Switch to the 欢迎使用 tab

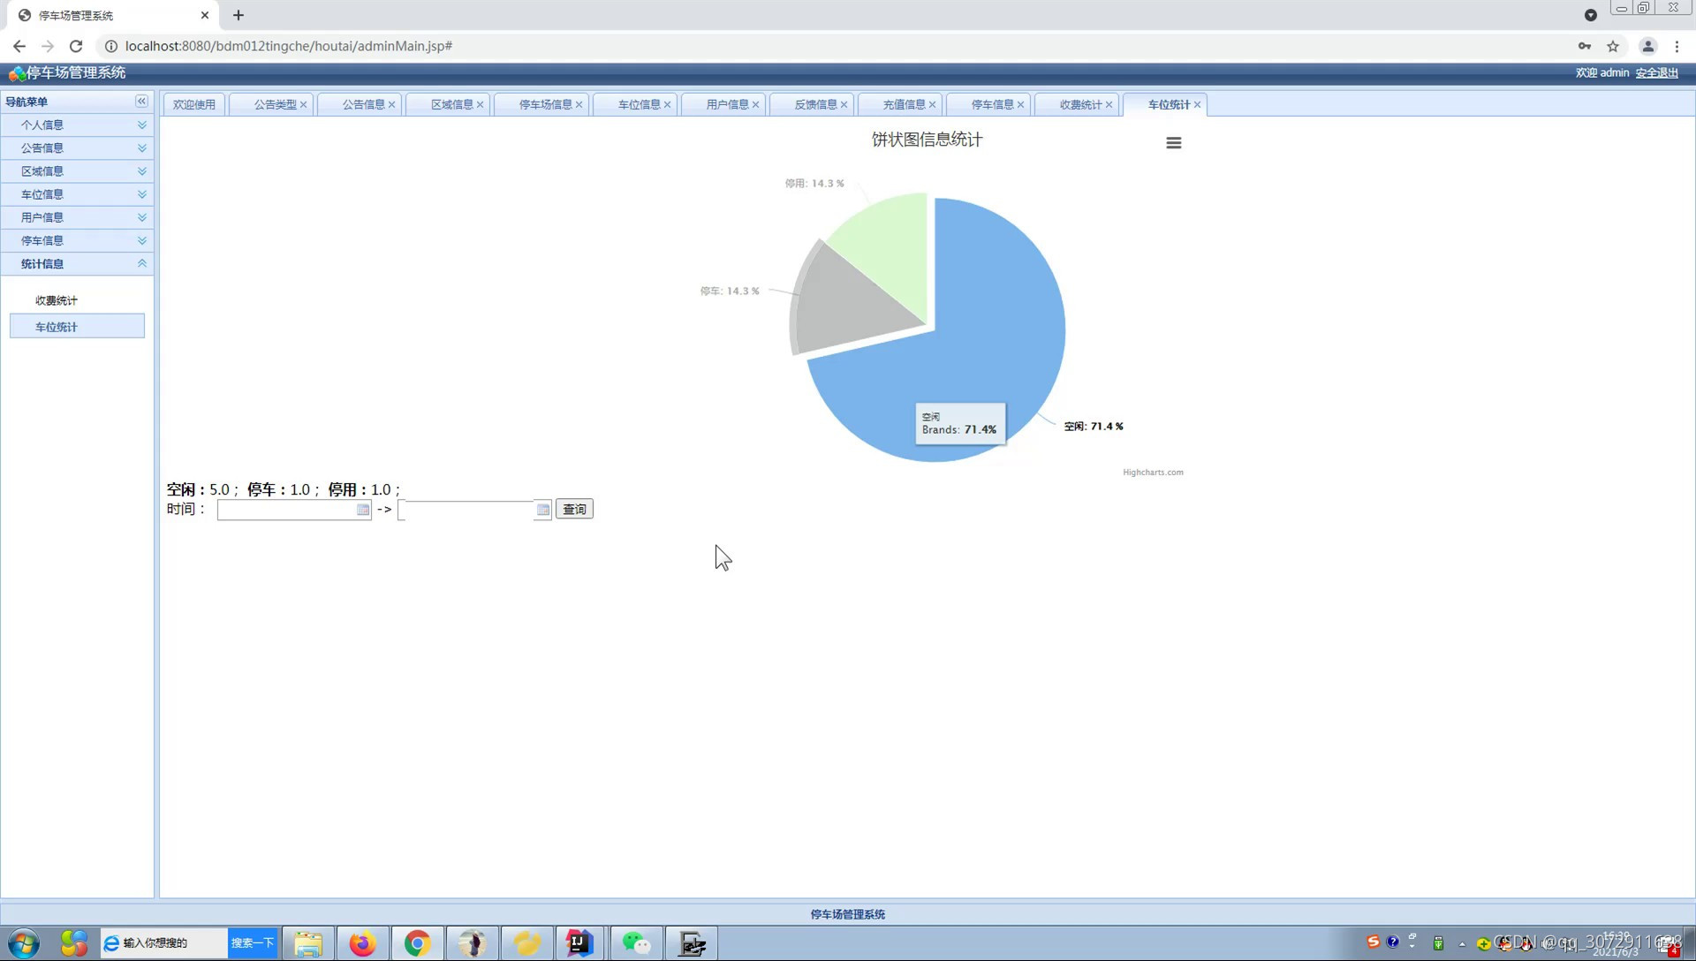coord(194,105)
